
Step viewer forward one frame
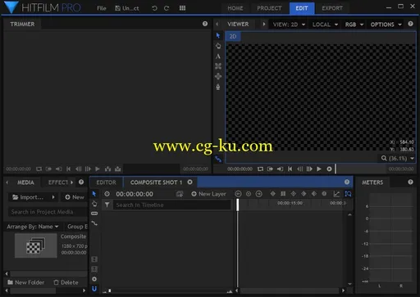coord(309,169)
